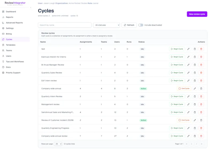Click clipboard icon for Quarterly Sales Review
This screenshot has height=151, width=214.
[195, 73]
